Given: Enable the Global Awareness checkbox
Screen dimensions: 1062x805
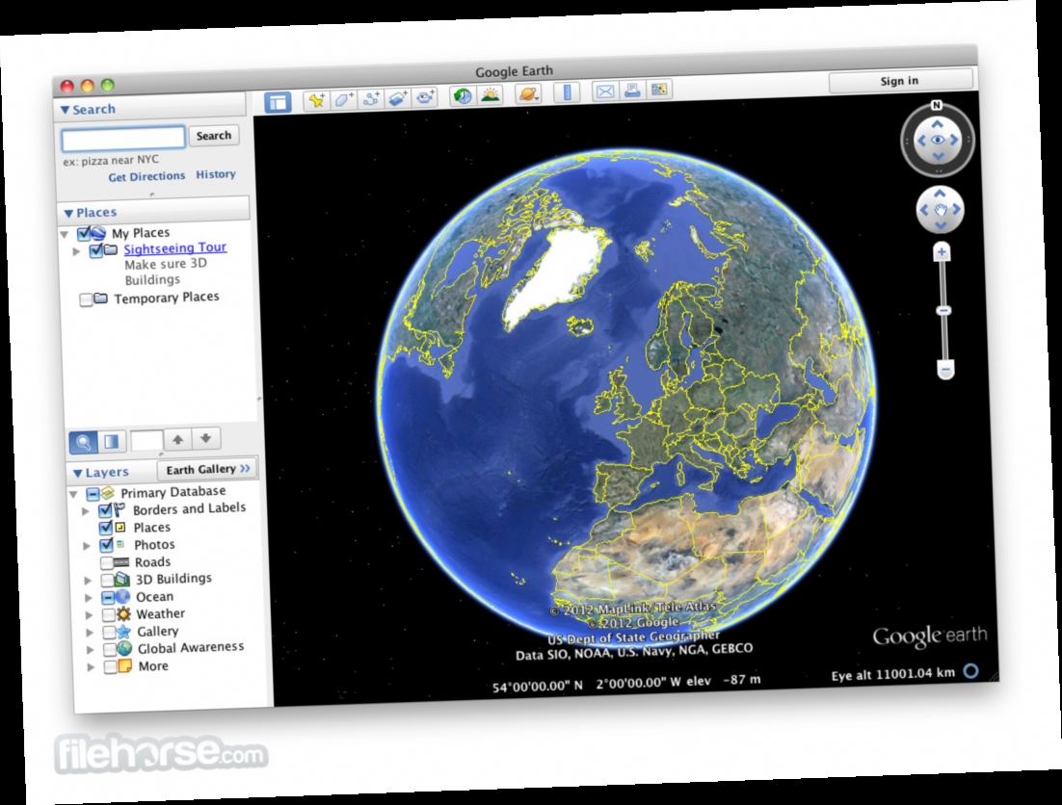Looking at the screenshot, I should coord(109,649).
